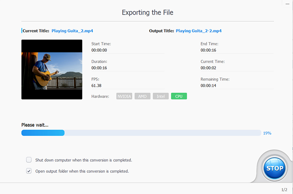Select NVIDIA hardware acceleration badge

[x=124, y=96]
